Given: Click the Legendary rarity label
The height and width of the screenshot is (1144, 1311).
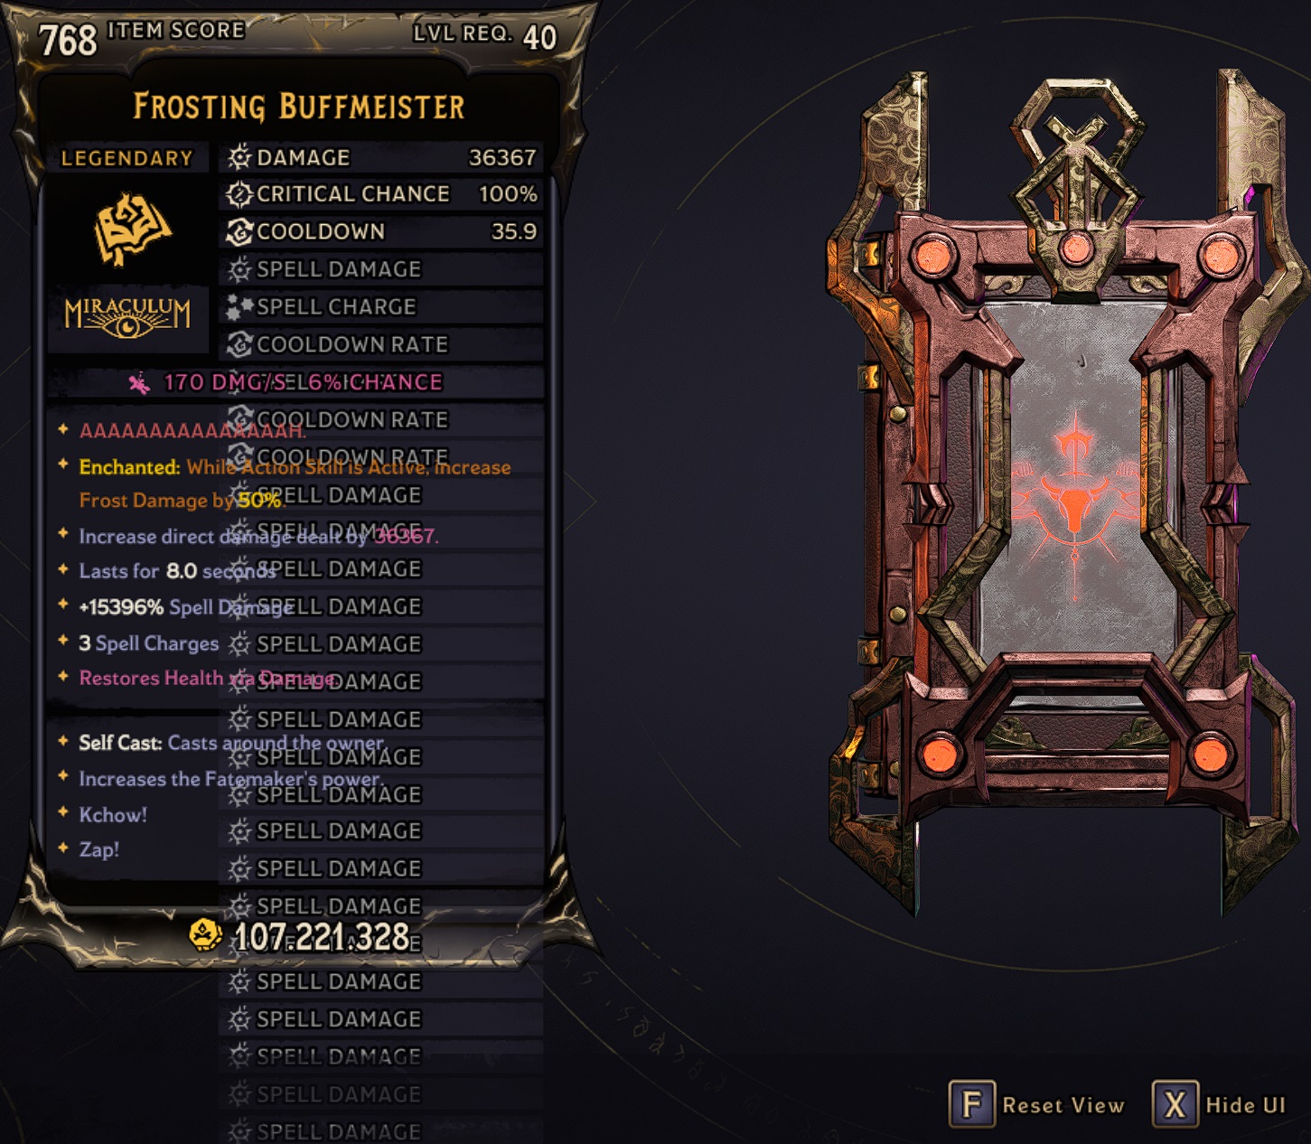Looking at the screenshot, I should coord(126,158).
